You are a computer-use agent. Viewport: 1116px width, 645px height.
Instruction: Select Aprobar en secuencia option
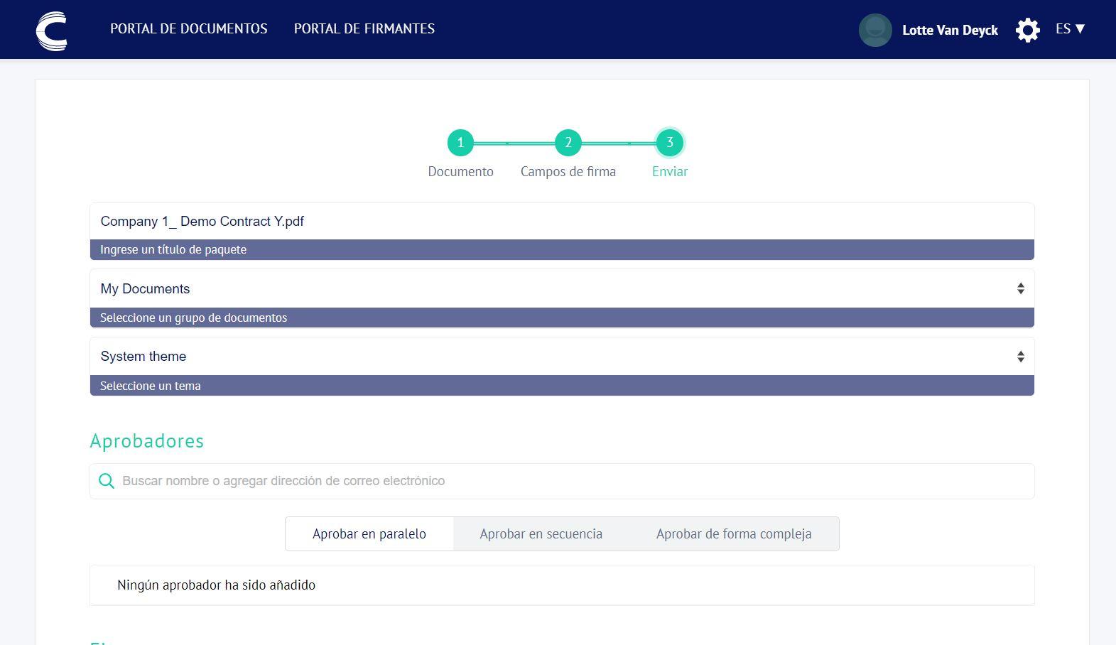(x=541, y=533)
